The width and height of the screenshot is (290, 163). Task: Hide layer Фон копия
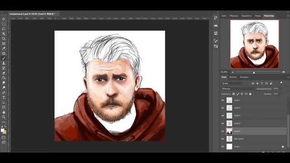(222, 139)
